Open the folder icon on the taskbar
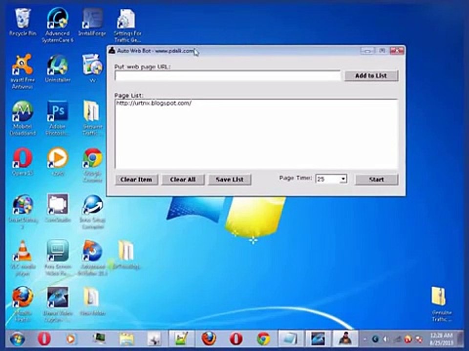 point(127,339)
